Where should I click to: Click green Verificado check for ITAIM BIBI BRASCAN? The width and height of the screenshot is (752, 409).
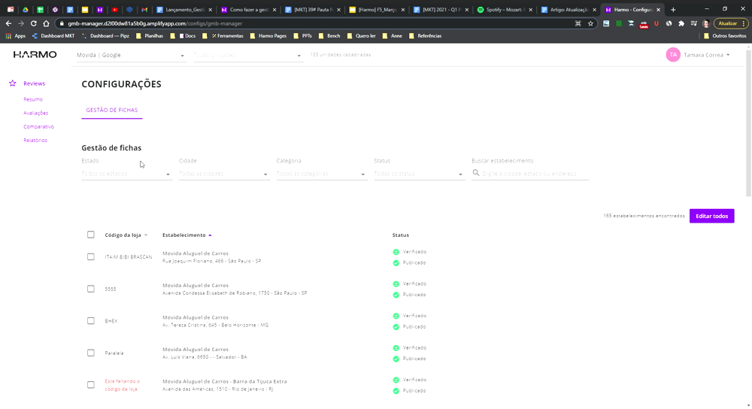tap(396, 252)
